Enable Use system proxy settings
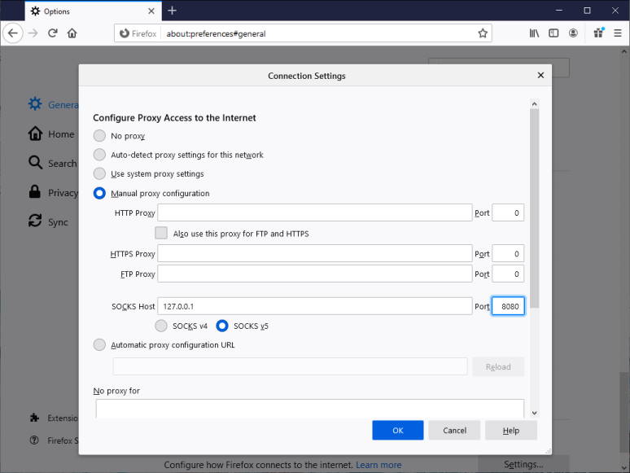630x473 pixels. (99, 173)
